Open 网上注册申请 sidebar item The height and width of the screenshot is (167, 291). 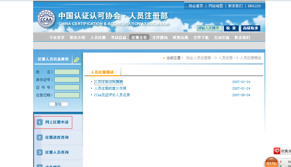click(57, 122)
